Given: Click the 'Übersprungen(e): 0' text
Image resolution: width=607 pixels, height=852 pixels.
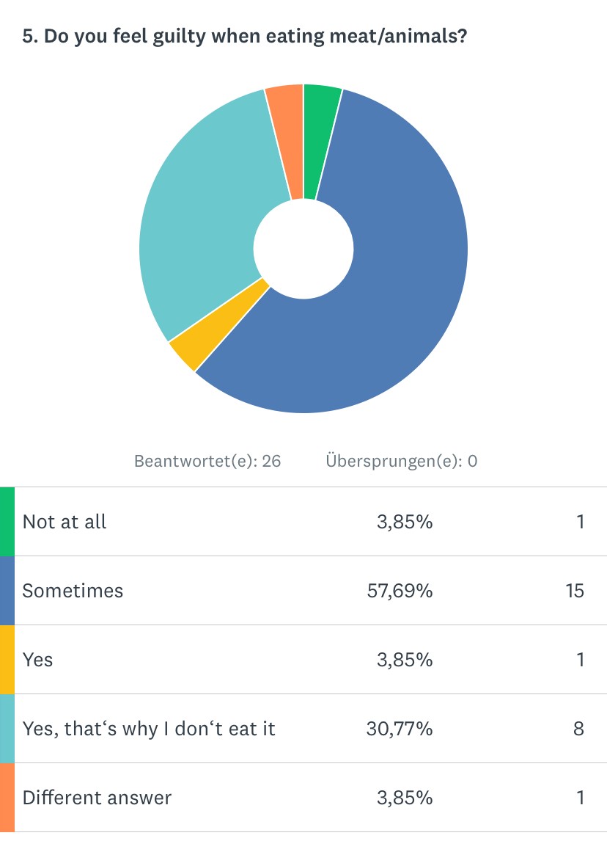Looking at the screenshot, I should (401, 461).
